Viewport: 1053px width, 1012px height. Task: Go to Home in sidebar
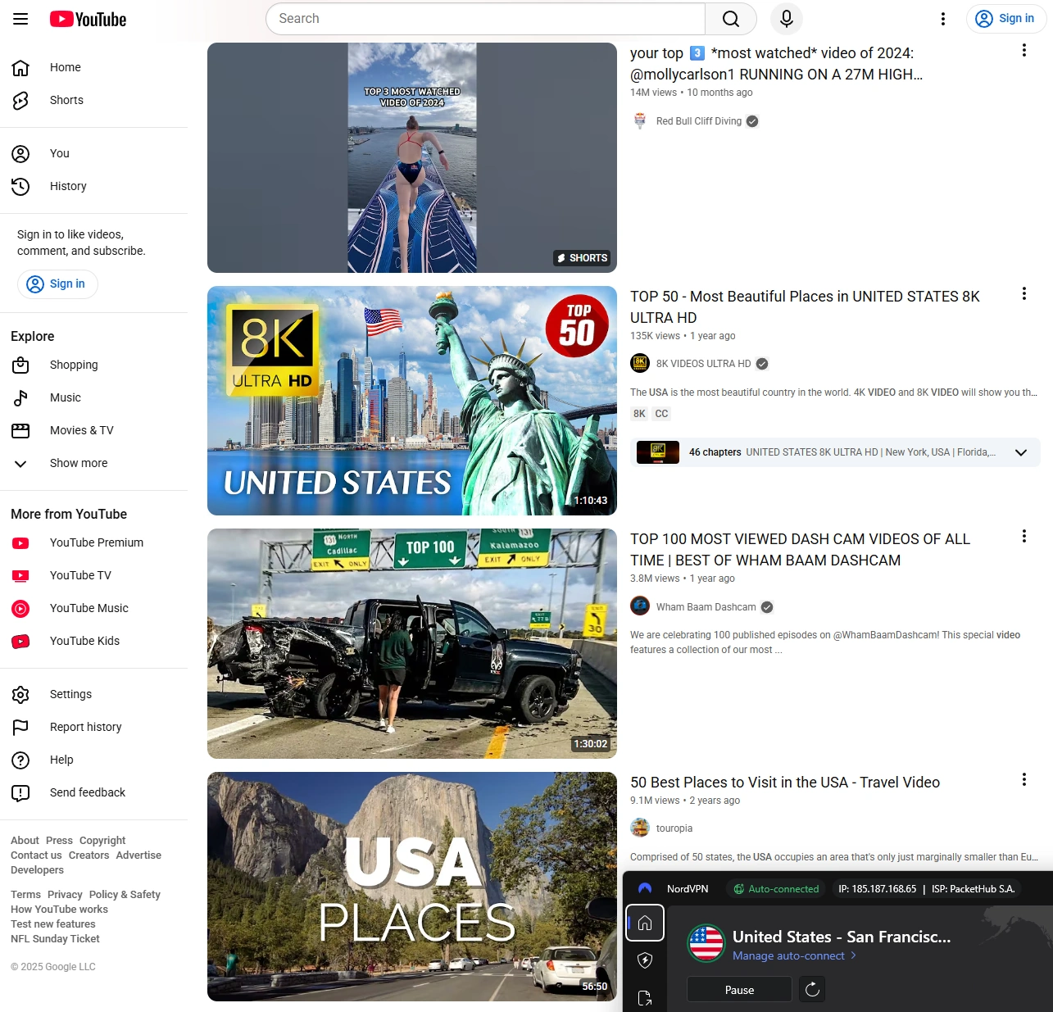point(93,67)
